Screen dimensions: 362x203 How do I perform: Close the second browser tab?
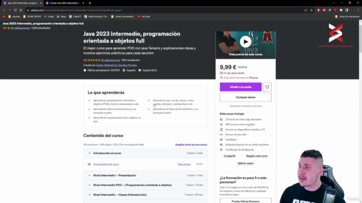point(83,3)
